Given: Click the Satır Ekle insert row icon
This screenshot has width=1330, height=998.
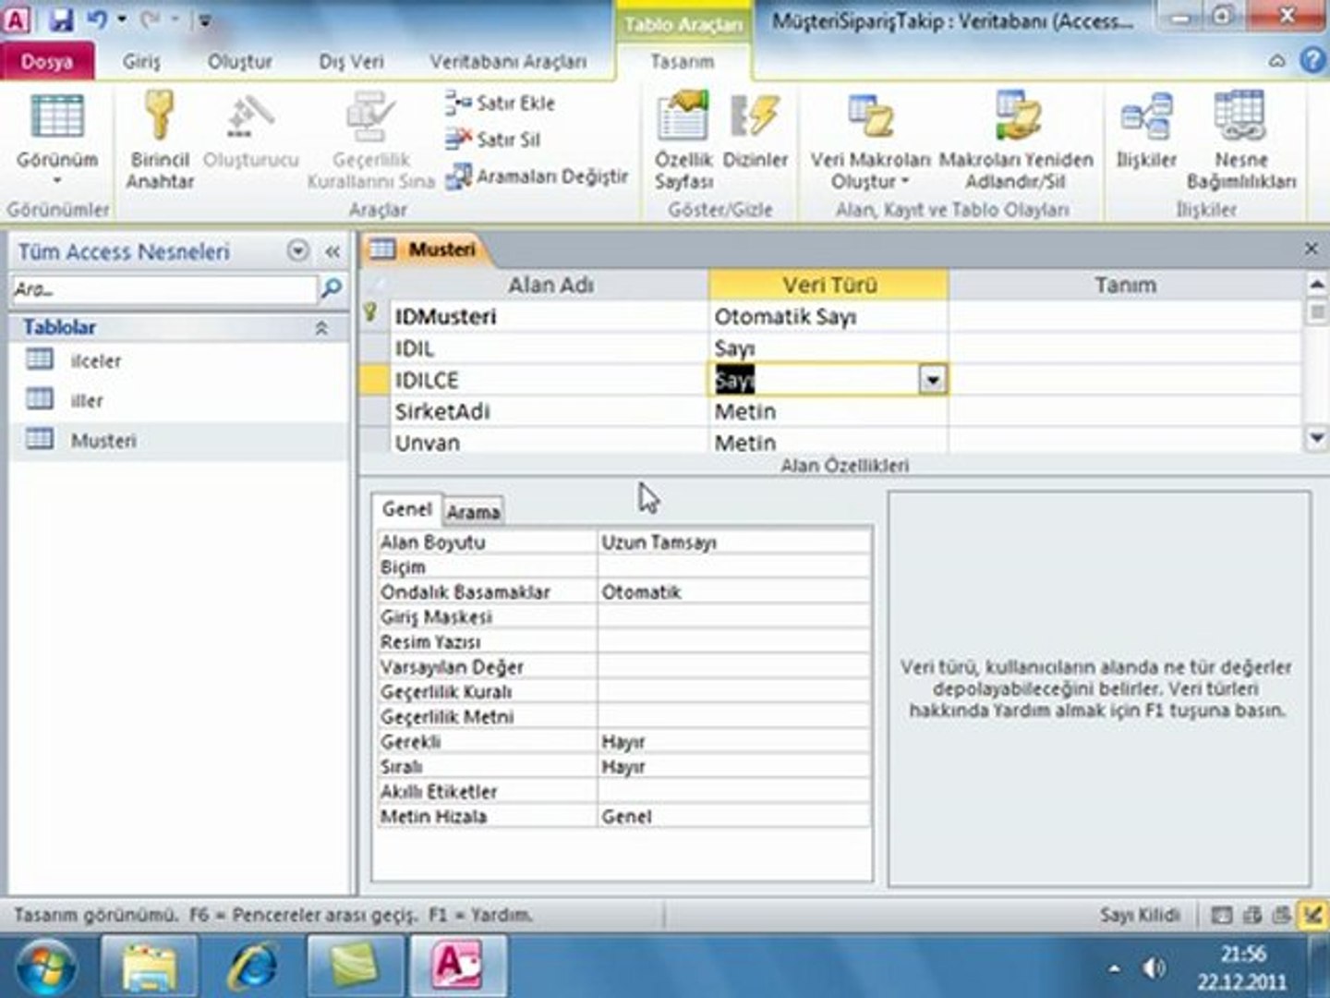Looking at the screenshot, I should point(457,103).
